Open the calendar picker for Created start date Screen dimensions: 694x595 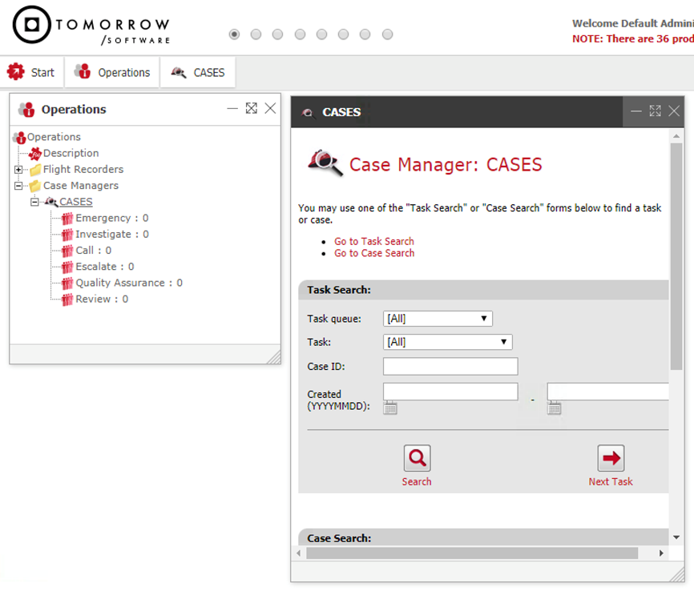tap(390, 408)
